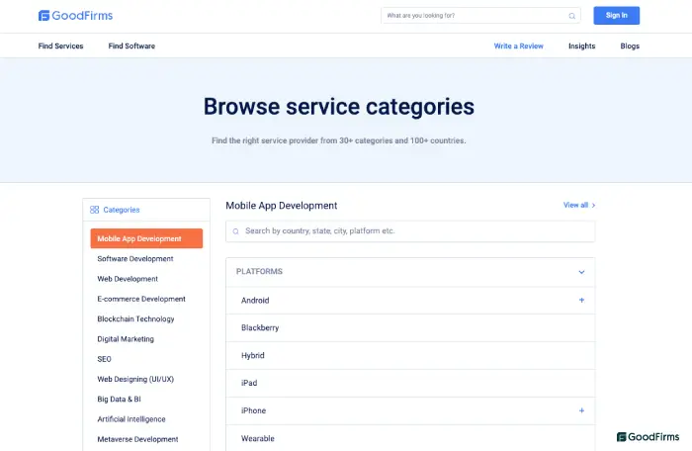This screenshot has height=451, width=692.
Task: Select Web Designing (UI/UX) category
Action: [135, 379]
